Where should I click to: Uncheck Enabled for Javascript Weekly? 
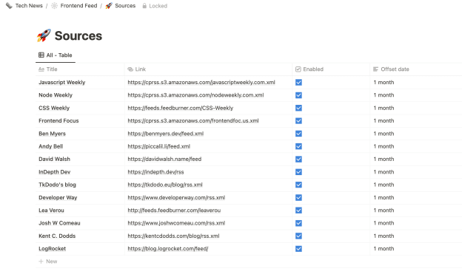pyautogui.click(x=298, y=82)
